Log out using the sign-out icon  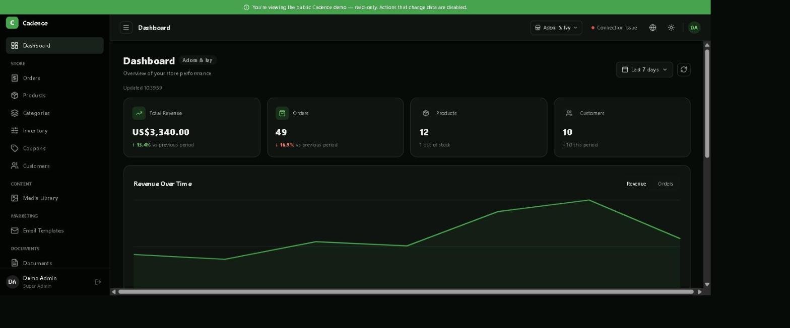[x=98, y=282]
